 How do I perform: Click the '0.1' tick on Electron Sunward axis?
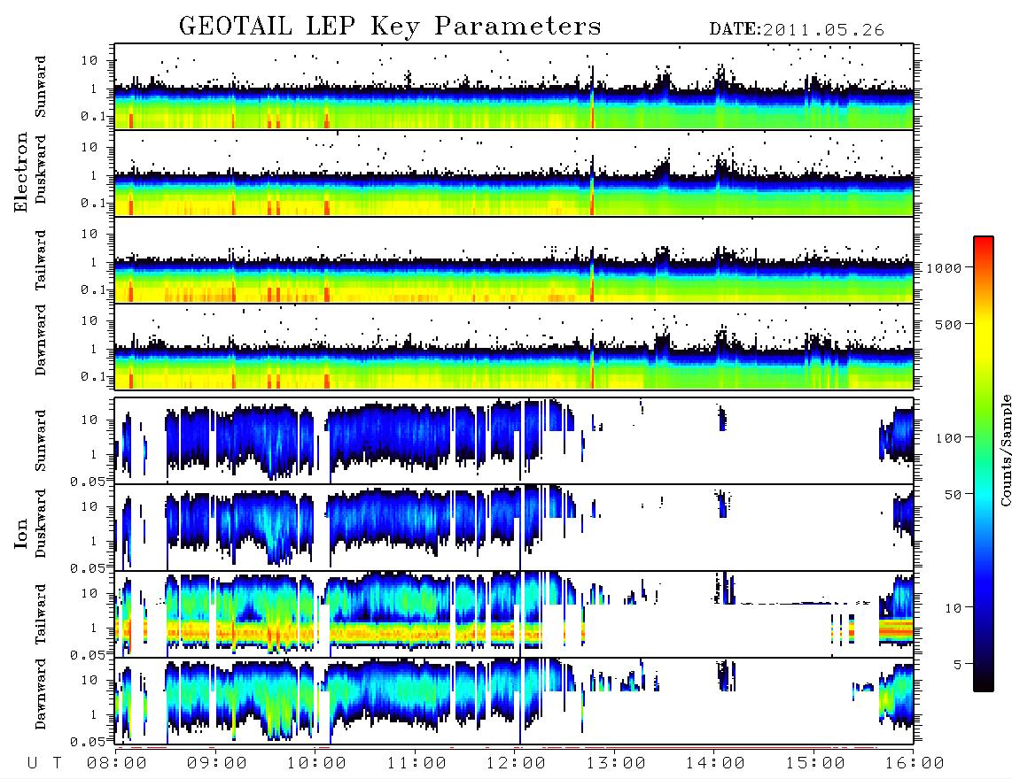click(x=94, y=116)
